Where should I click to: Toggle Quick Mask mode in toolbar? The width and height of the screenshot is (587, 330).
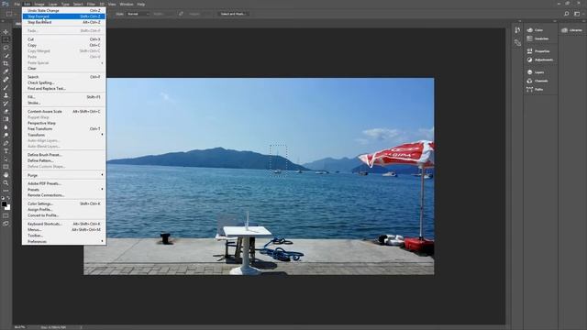[x=6, y=216]
